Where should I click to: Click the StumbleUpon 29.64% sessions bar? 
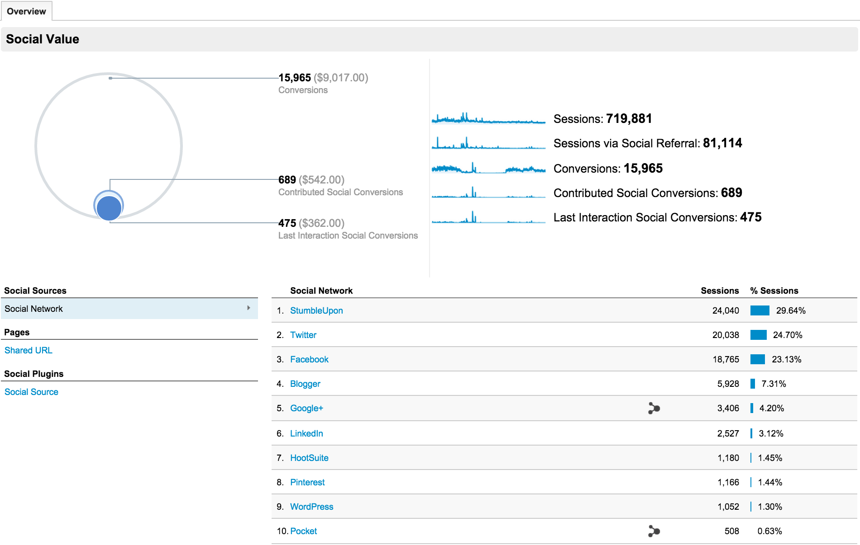(760, 310)
